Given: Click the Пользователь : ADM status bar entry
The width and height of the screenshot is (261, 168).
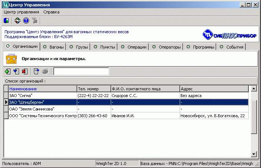Looking at the screenshot, I should pos(22,164).
